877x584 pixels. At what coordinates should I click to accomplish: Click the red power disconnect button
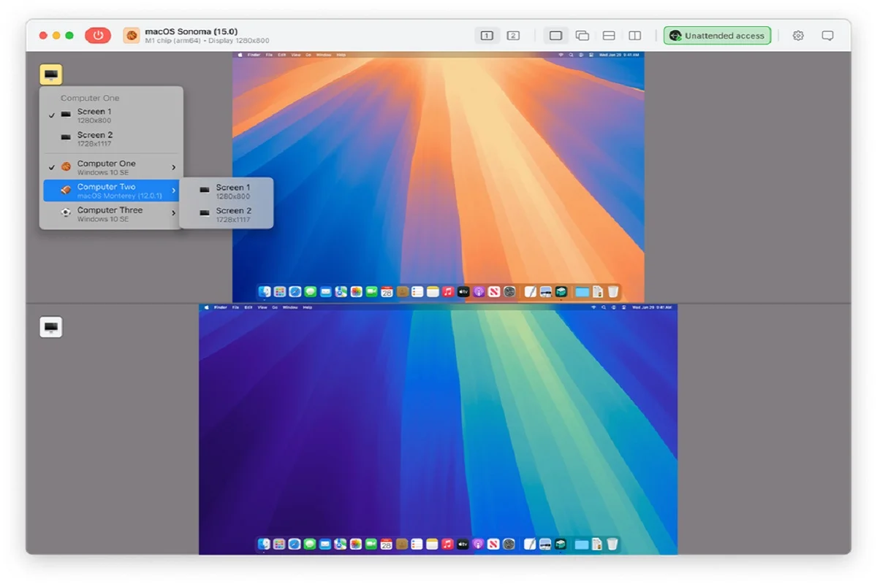click(98, 35)
